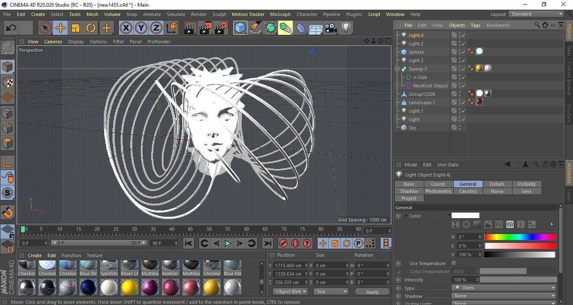
Task: Toggle the green checkmark for Light.4
Action: [x=463, y=35]
